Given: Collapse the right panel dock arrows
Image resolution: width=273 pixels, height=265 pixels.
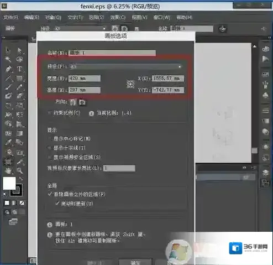Looking at the screenshot, I should coord(269,38).
